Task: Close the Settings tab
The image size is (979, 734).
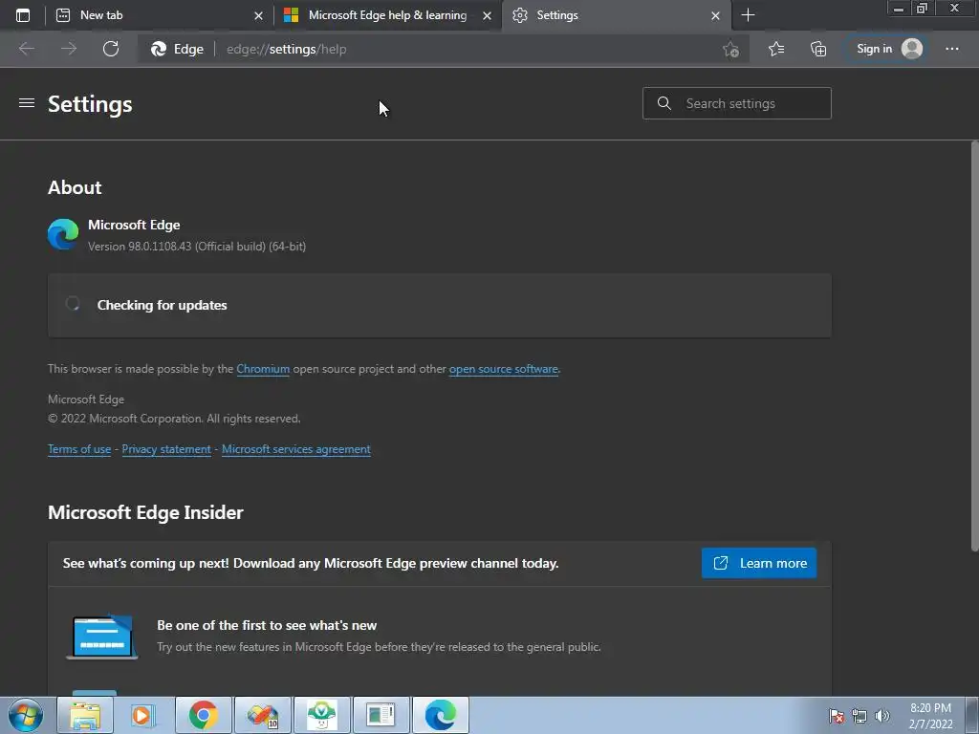Action: 715,15
